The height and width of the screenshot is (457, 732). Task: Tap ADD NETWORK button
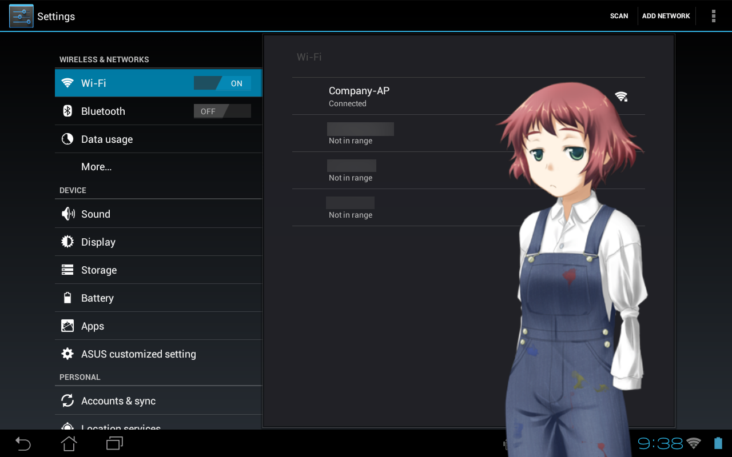tap(666, 16)
